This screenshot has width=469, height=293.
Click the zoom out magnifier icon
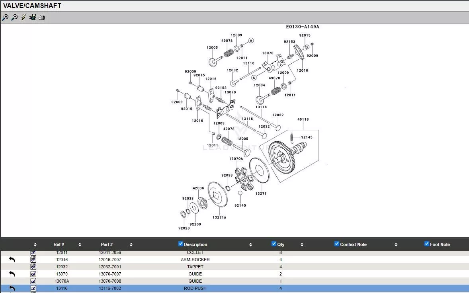(14, 18)
